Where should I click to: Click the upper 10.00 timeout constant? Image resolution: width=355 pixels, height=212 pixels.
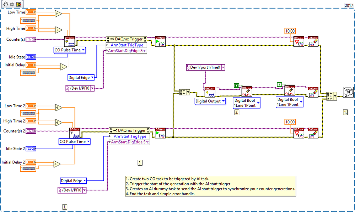click(290, 31)
